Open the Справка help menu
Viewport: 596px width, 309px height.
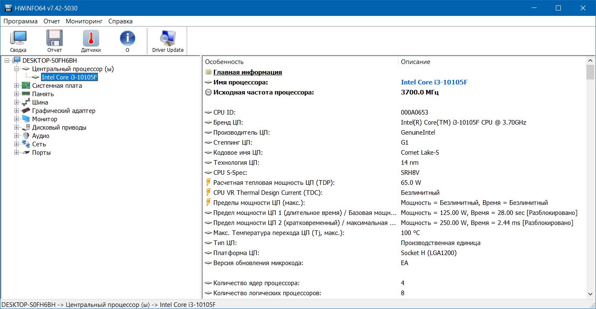pyautogui.click(x=120, y=21)
